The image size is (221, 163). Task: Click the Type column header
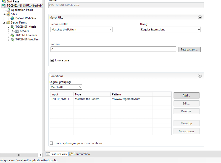tap(92, 94)
